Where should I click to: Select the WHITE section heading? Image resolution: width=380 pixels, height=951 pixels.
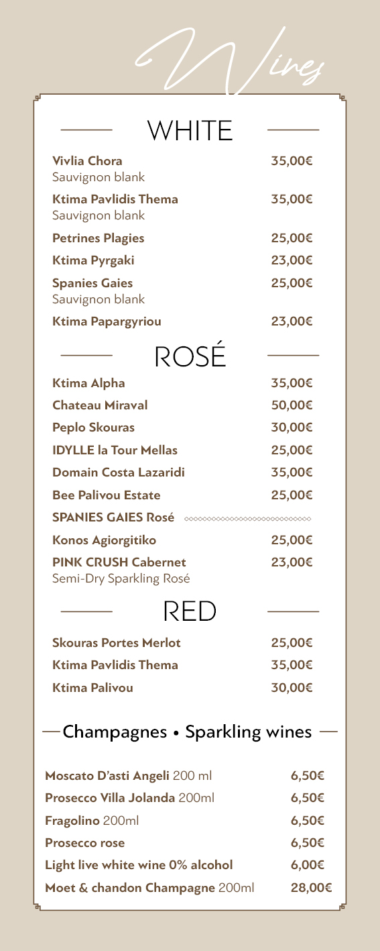click(x=190, y=130)
